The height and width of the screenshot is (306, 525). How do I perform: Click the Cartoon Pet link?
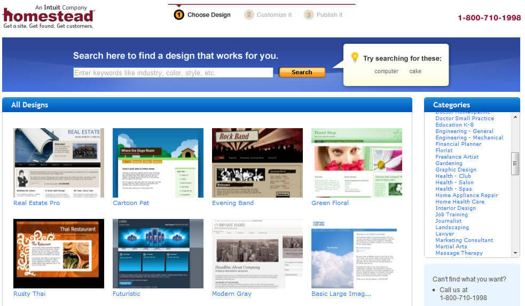(131, 203)
